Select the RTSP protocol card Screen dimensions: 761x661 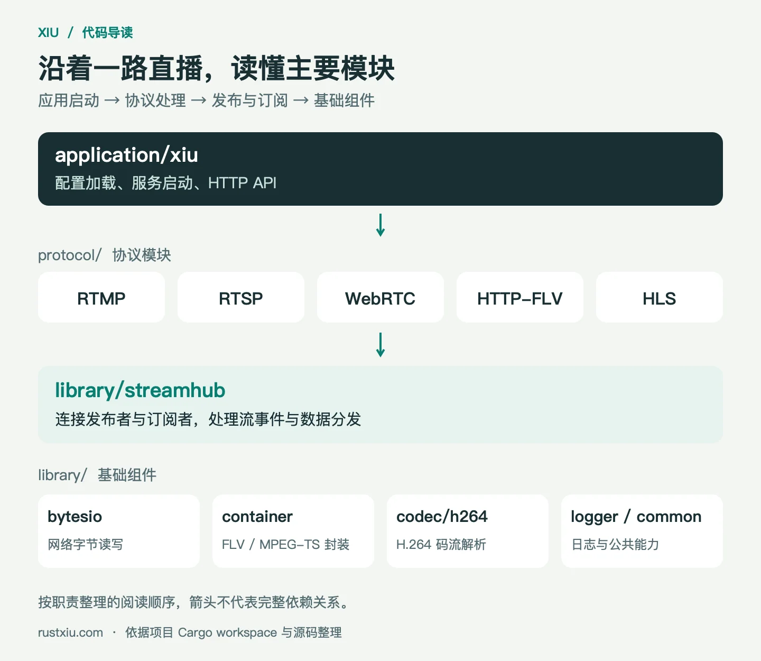241,297
